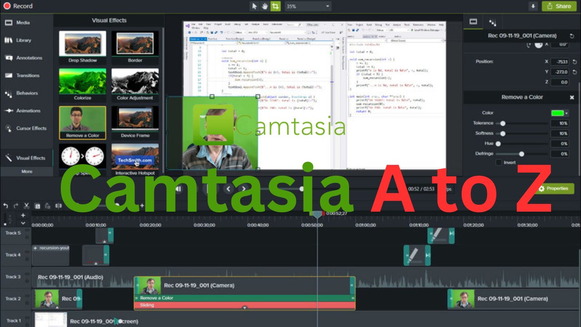Cut the selected clip with scissors icon
Viewport: 581px width, 327px height.
[x=27, y=206]
